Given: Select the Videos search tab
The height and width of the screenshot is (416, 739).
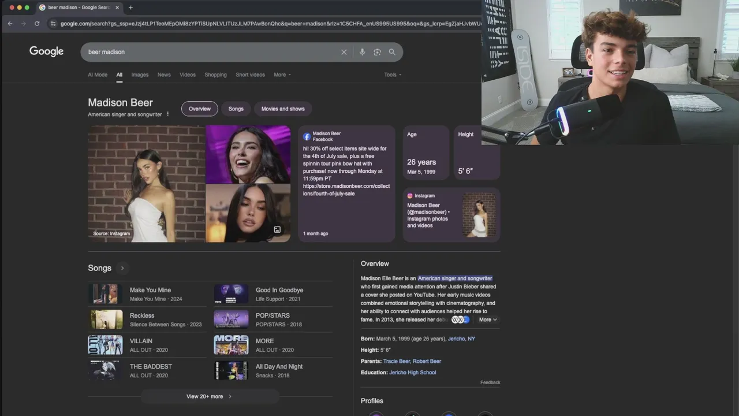Looking at the screenshot, I should point(188,75).
